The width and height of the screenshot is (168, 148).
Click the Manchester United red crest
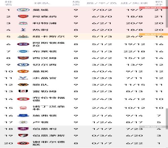pos(23,71)
